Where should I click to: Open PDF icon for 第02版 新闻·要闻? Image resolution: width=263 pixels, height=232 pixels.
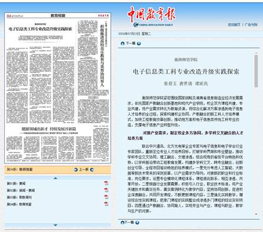pos(106,190)
